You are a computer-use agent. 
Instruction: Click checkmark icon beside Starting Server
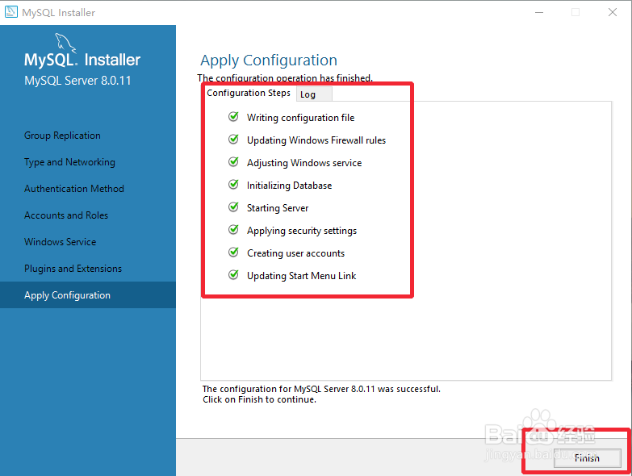click(x=233, y=207)
